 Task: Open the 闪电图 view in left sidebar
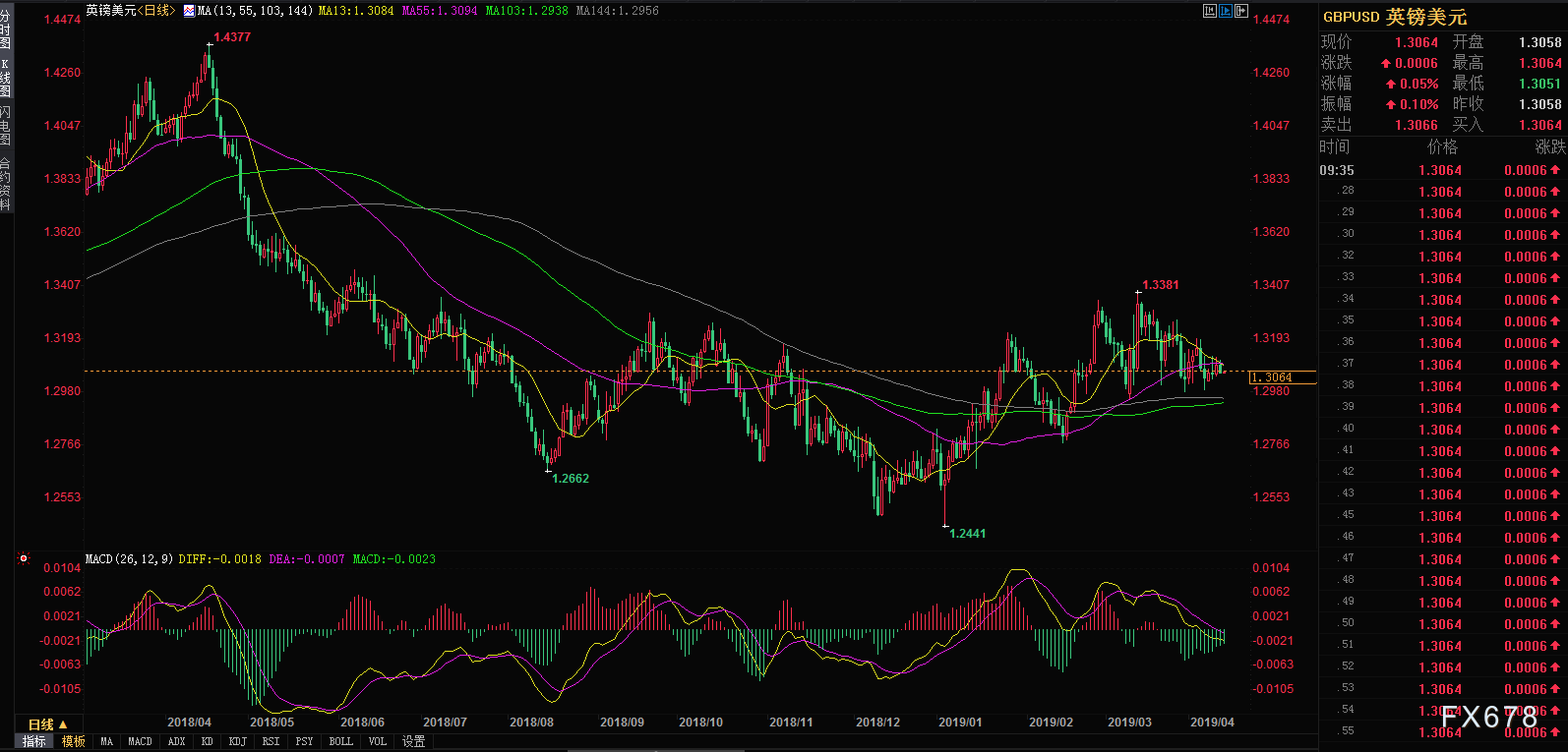[6, 126]
